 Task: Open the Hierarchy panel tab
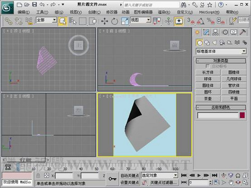[x=215, y=32]
